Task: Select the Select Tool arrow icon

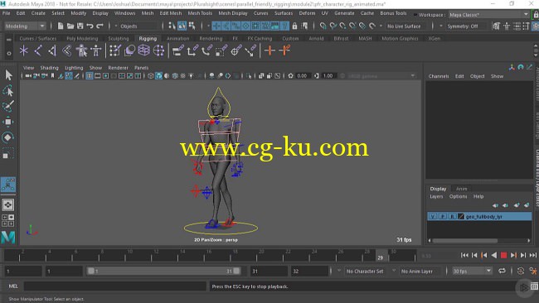Action: click(x=8, y=75)
